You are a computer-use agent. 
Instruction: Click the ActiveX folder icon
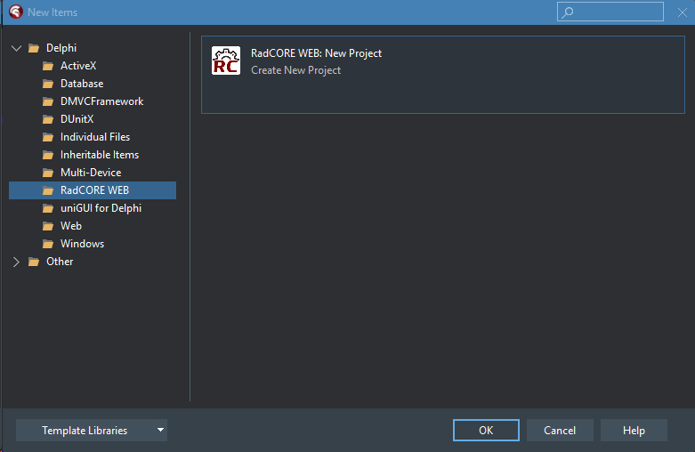pos(48,66)
